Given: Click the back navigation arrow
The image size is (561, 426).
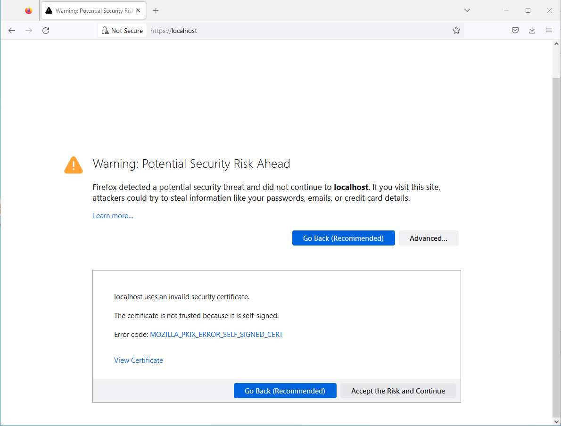Looking at the screenshot, I should pos(11,30).
